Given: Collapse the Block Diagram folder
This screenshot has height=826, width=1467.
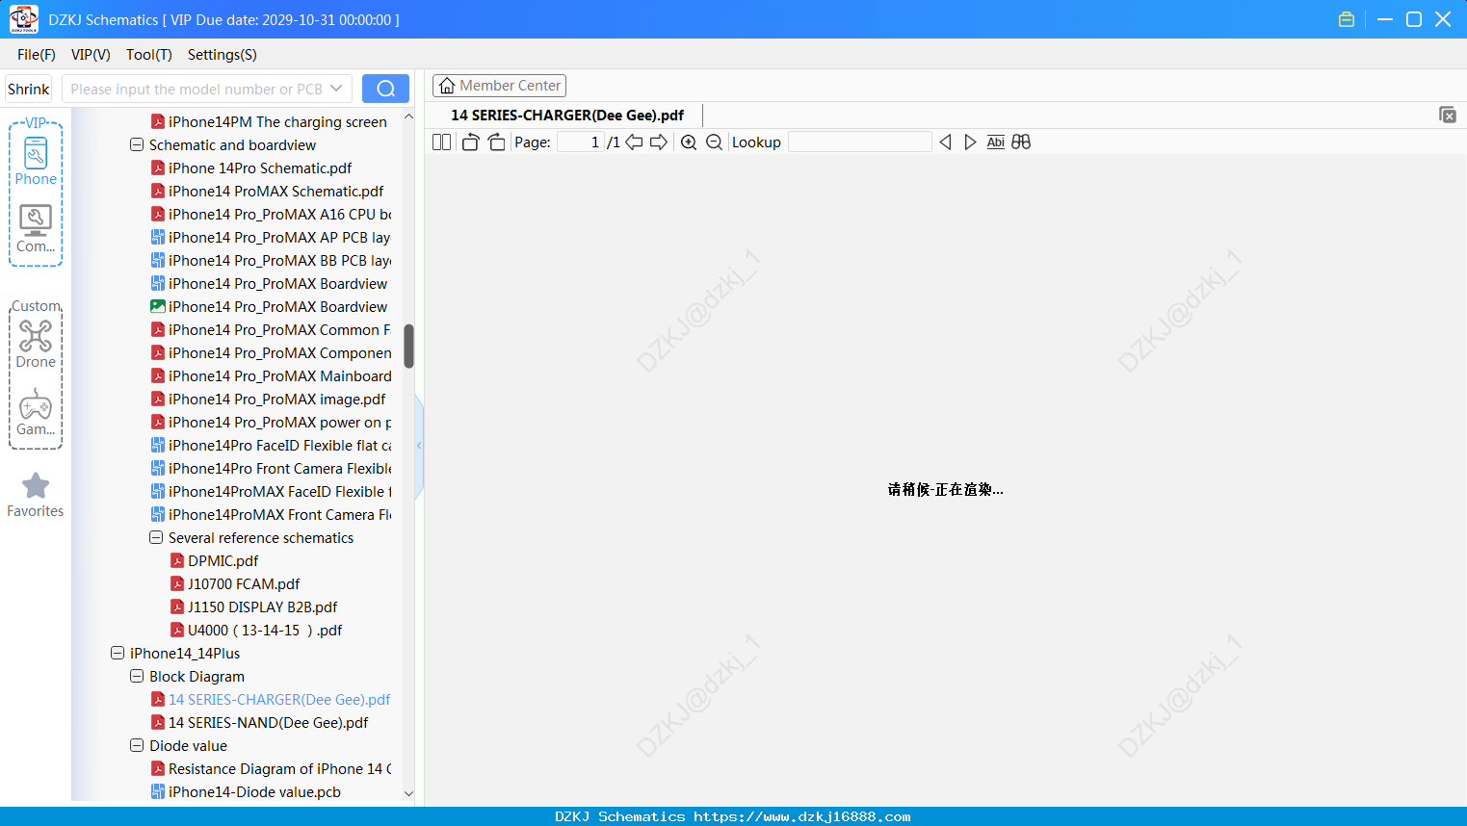Looking at the screenshot, I should point(137,677).
